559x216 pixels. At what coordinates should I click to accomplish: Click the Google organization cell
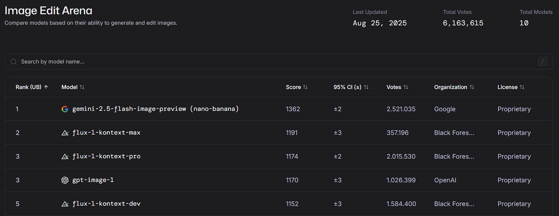(445, 109)
